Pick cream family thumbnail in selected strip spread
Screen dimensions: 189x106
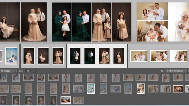[104, 56]
